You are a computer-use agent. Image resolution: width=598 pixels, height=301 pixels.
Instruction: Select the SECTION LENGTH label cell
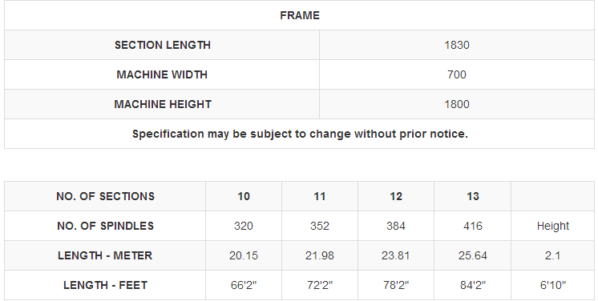point(163,45)
